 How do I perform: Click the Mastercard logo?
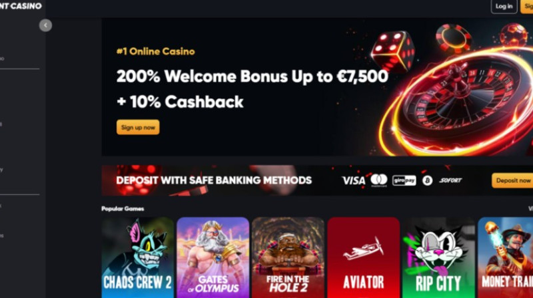pyautogui.click(x=378, y=180)
